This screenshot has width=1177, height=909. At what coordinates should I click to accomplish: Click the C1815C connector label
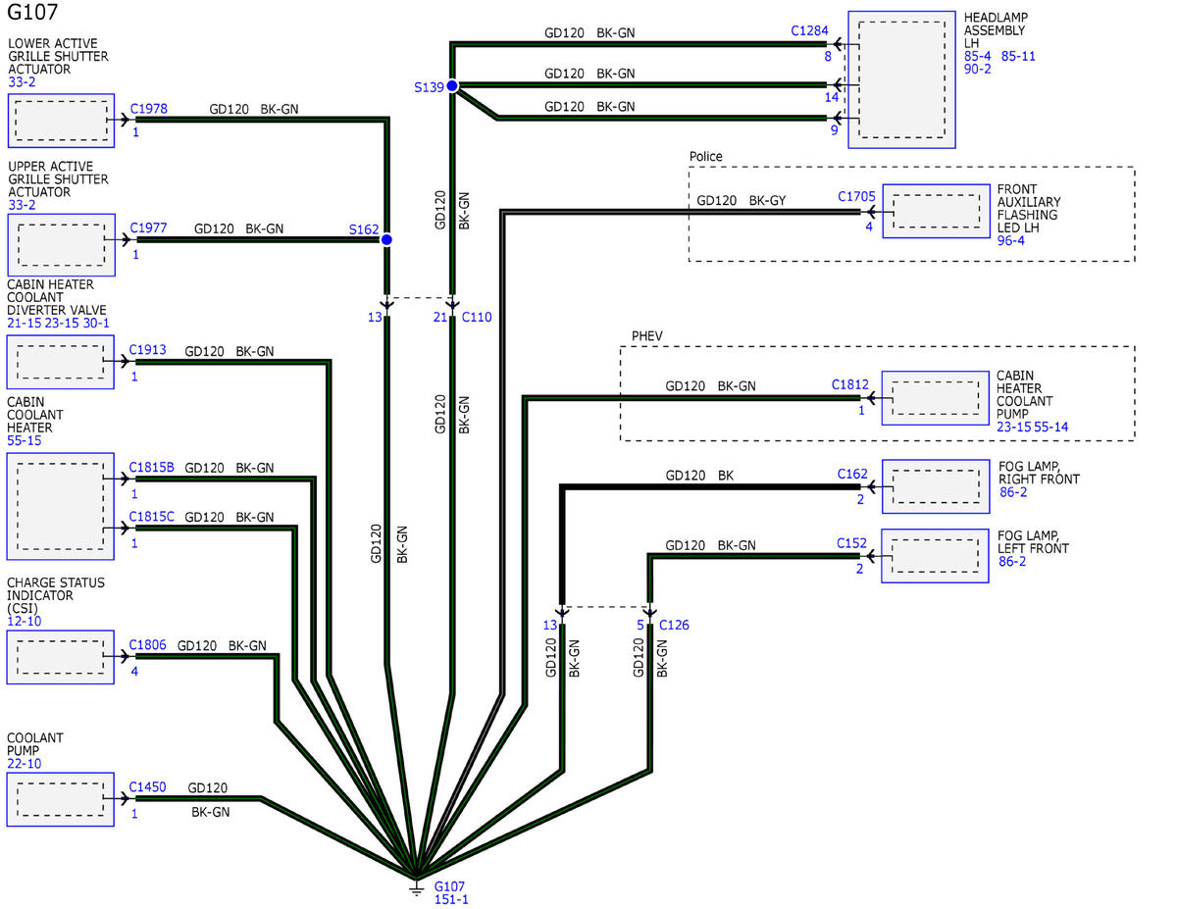[x=152, y=517]
